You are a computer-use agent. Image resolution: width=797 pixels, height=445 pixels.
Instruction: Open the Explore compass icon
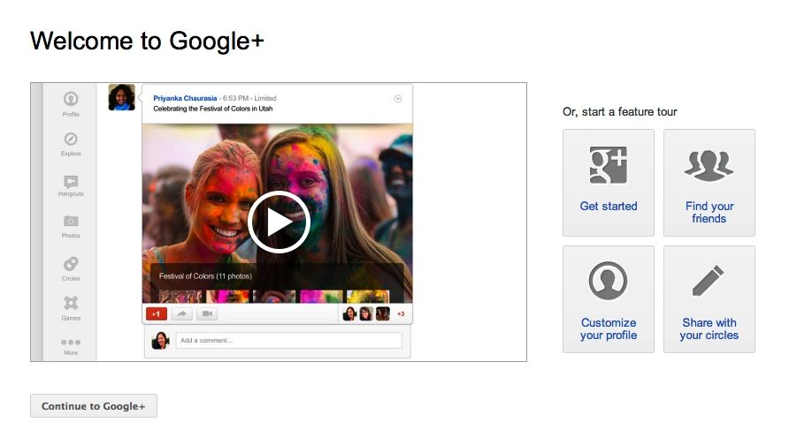71,140
